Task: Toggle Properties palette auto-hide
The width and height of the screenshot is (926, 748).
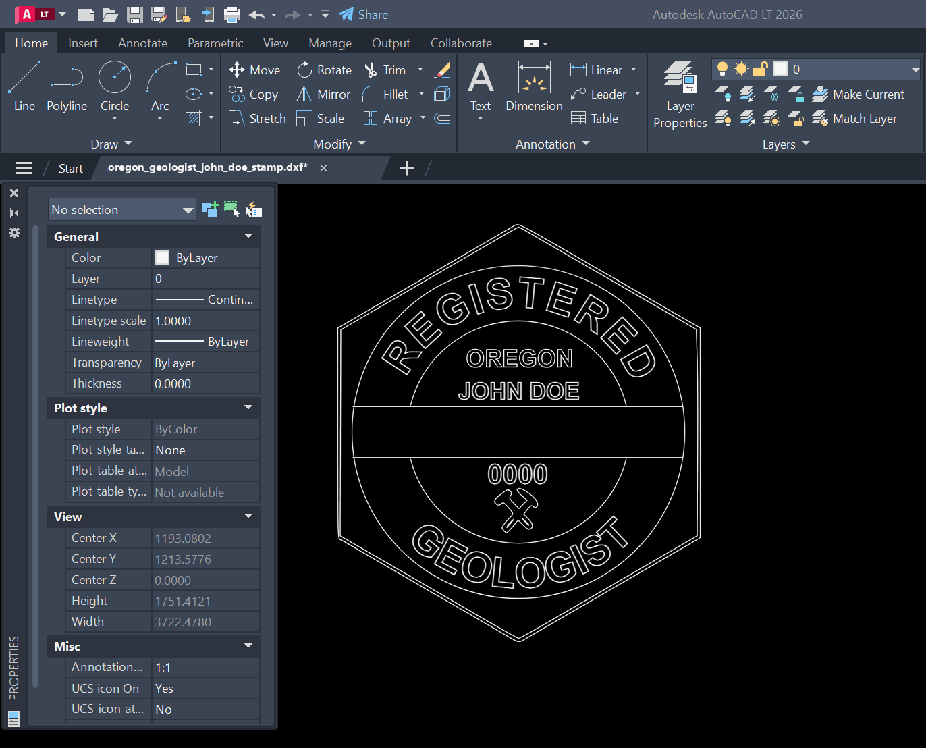Action: [14, 213]
